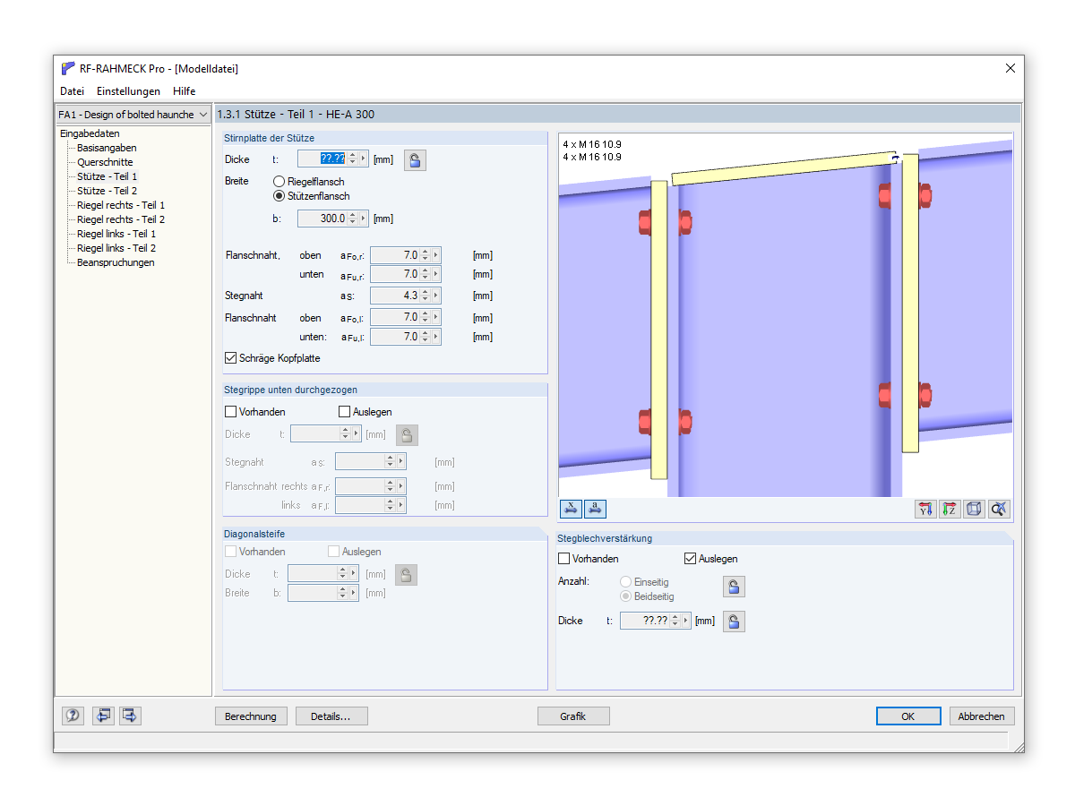Select Riegel links - Teil 1

(x=116, y=234)
